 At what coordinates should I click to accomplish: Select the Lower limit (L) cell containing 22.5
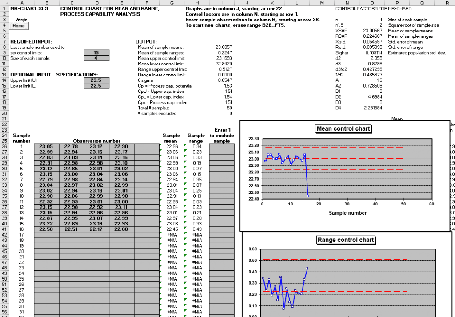click(96, 86)
